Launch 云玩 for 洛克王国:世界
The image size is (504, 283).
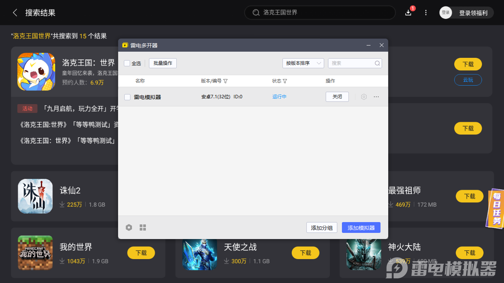click(468, 80)
